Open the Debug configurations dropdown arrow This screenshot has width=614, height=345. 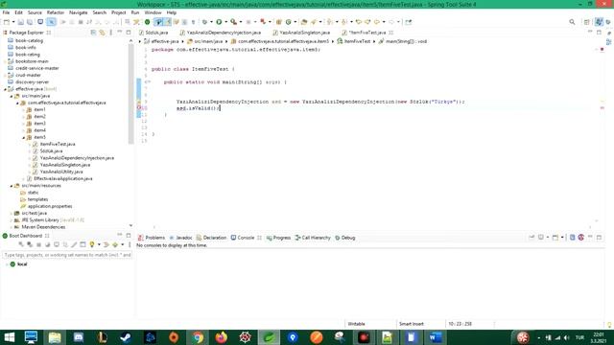(211, 22)
